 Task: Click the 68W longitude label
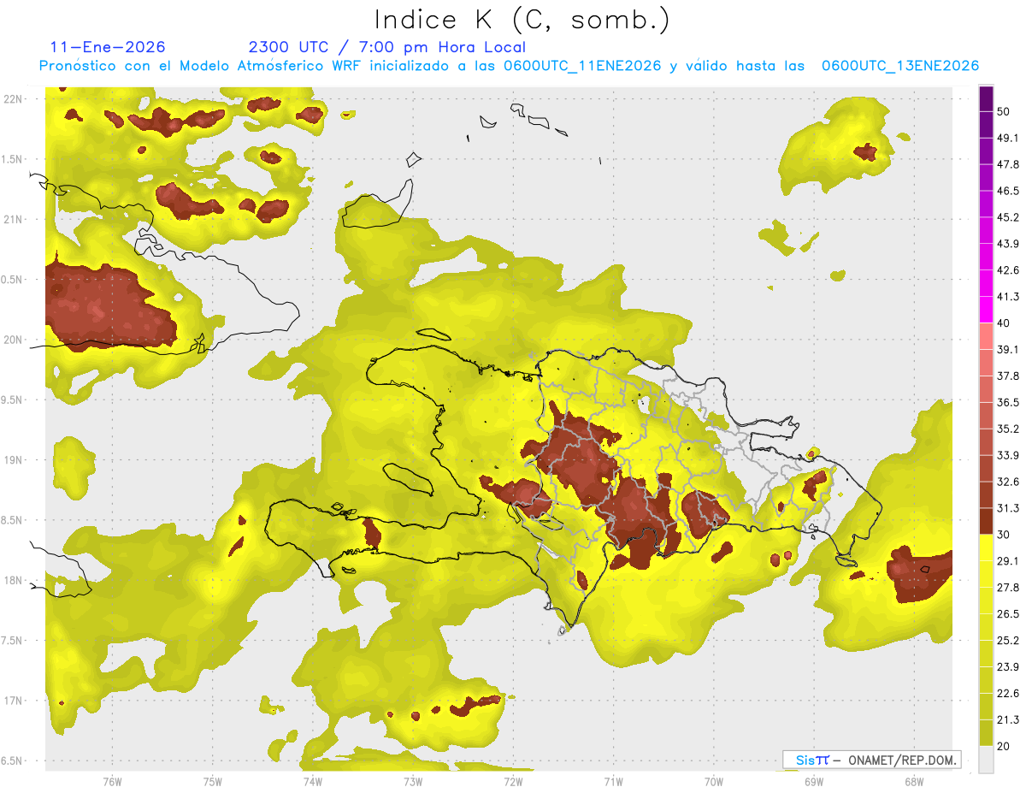click(913, 781)
